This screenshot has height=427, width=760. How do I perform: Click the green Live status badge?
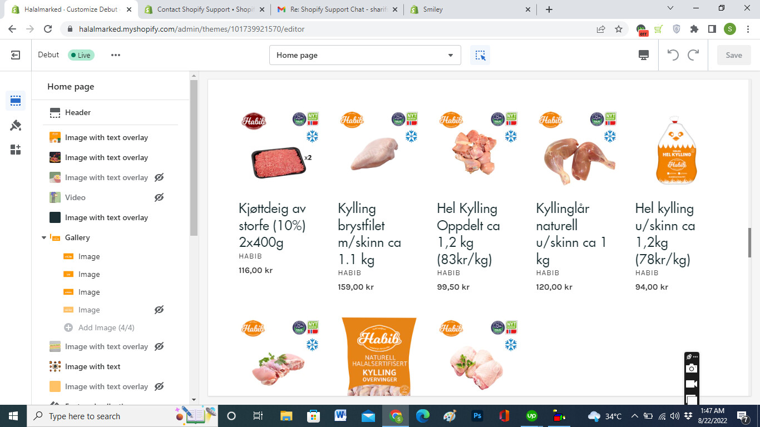coord(81,55)
